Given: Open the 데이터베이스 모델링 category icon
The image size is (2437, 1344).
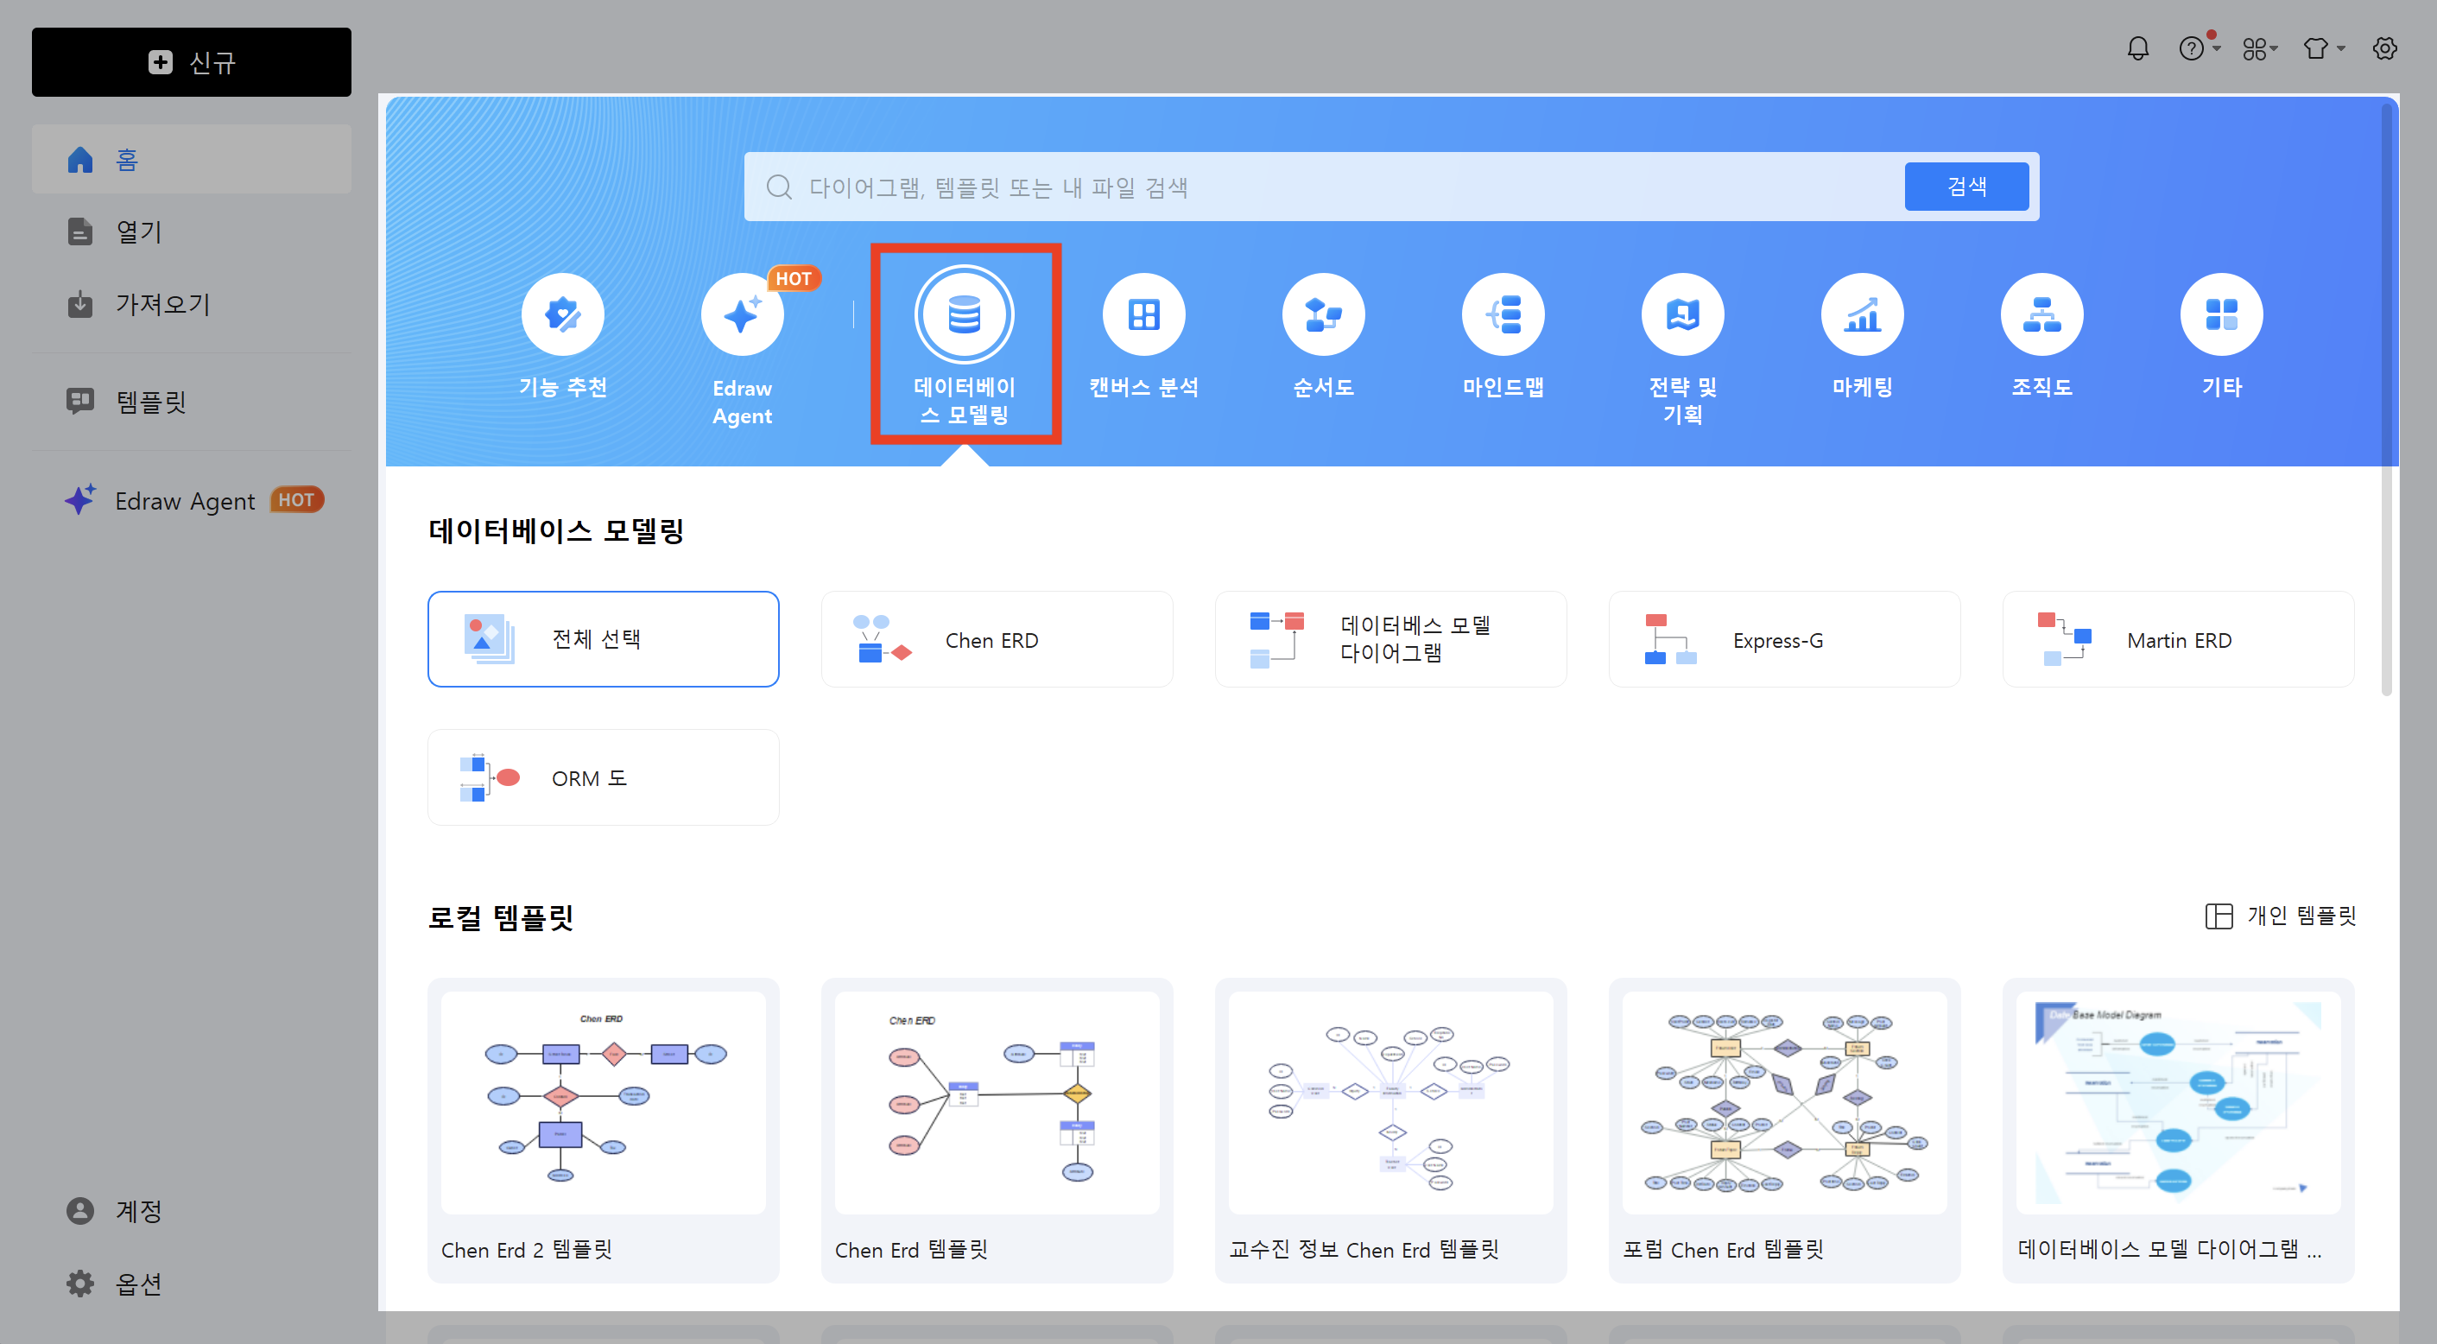Looking at the screenshot, I should point(965,314).
